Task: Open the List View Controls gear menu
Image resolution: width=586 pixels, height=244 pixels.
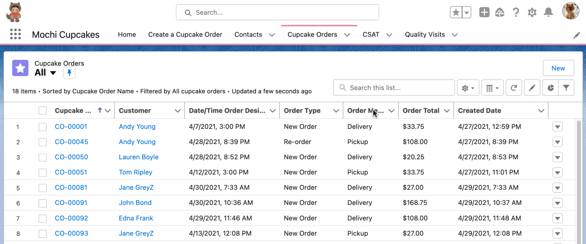Action: point(468,88)
